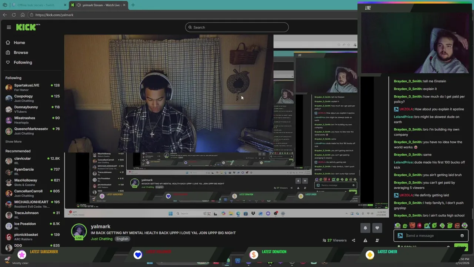Click the Latest Donation dollar overlay icon
The height and width of the screenshot is (267, 474).
point(254,254)
